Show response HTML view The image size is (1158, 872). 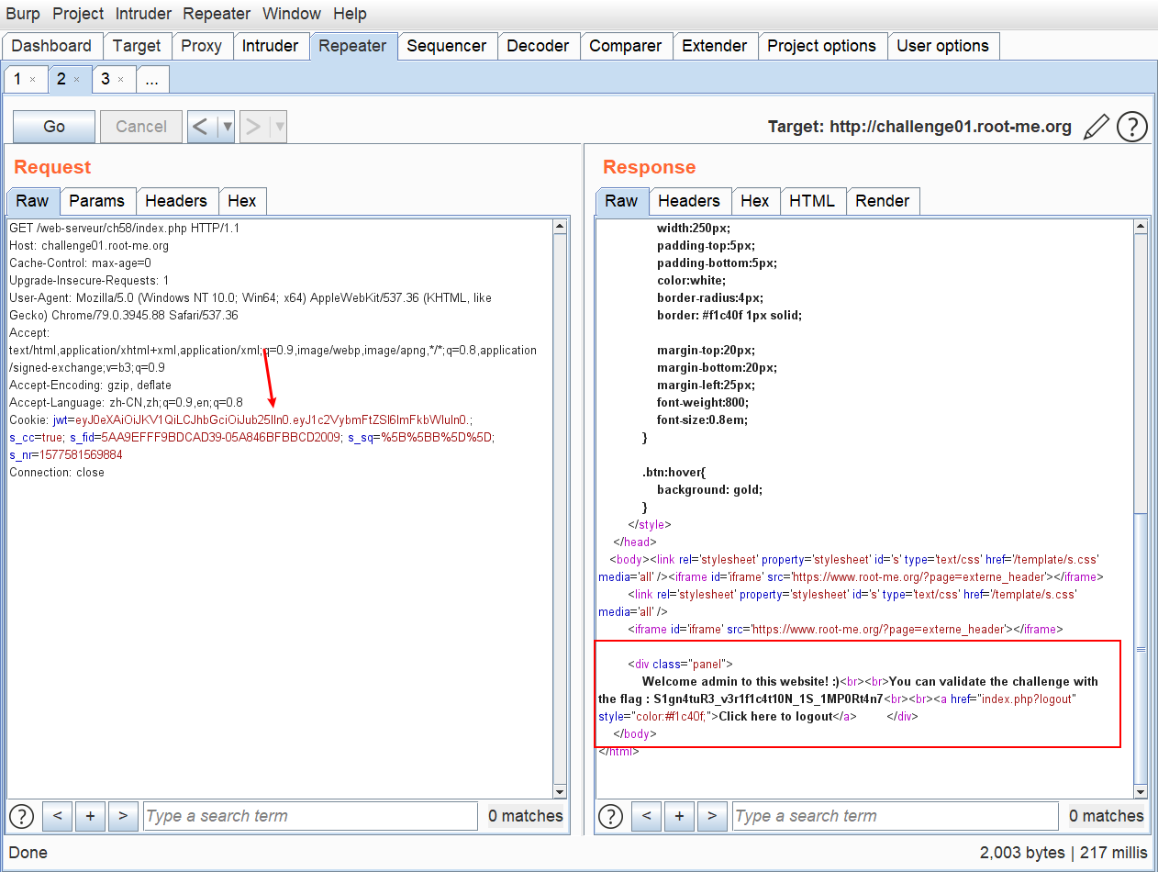pos(813,201)
